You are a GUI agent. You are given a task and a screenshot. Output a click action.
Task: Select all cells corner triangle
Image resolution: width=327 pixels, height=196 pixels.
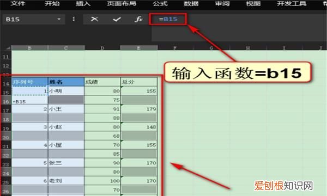(8, 48)
